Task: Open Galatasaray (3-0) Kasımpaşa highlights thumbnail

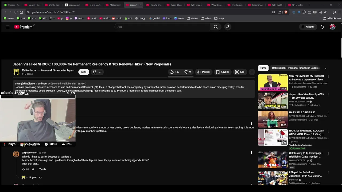Action: [273, 160]
